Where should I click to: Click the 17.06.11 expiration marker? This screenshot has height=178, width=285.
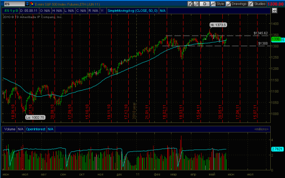[237, 112]
